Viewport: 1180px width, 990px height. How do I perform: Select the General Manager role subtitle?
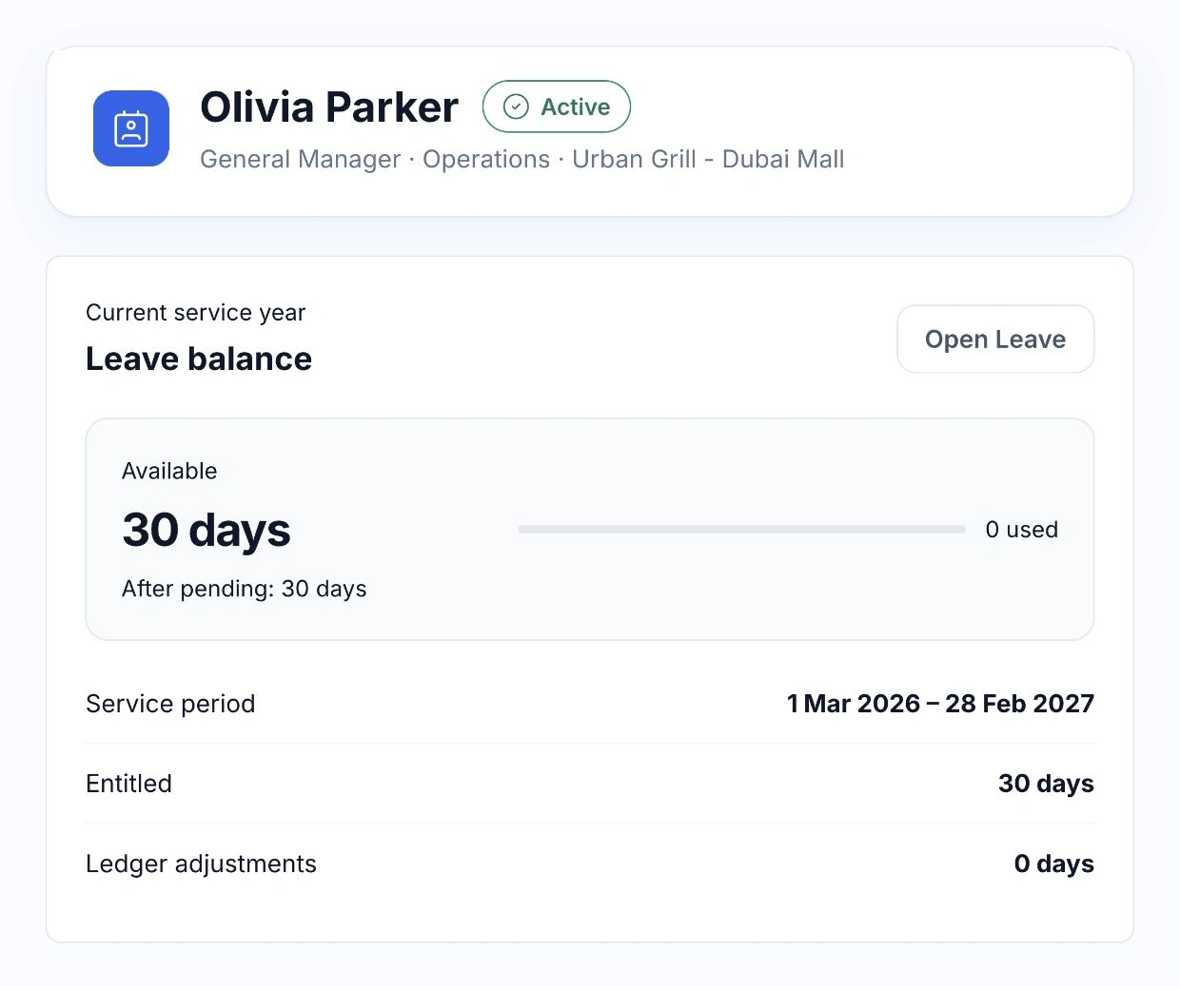click(301, 159)
